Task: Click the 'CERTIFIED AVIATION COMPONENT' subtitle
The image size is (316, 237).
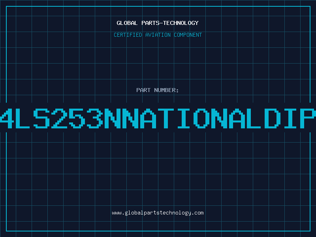Action: pyautogui.click(x=158, y=35)
